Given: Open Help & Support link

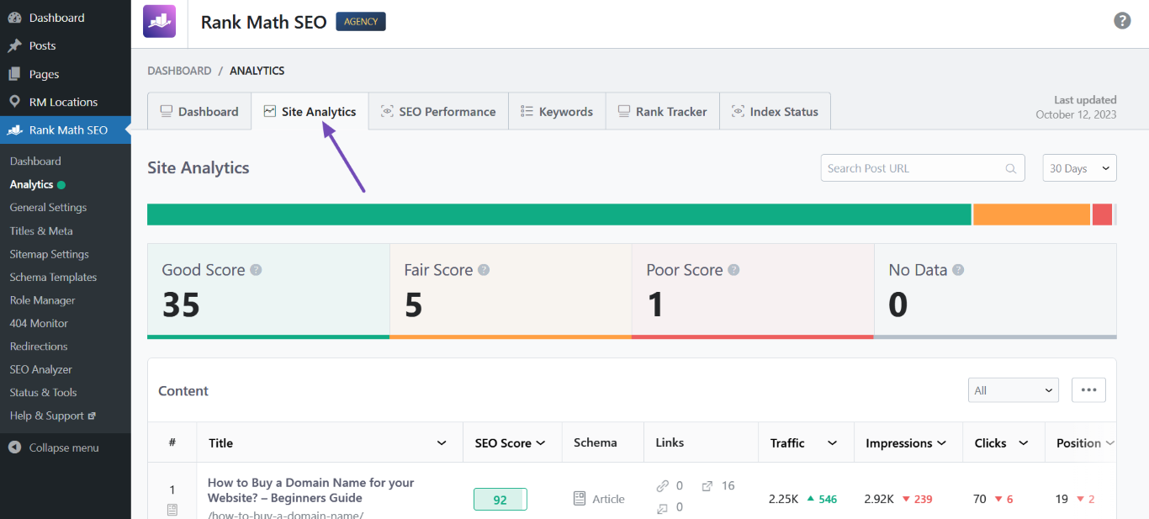Looking at the screenshot, I should pos(52,416).
